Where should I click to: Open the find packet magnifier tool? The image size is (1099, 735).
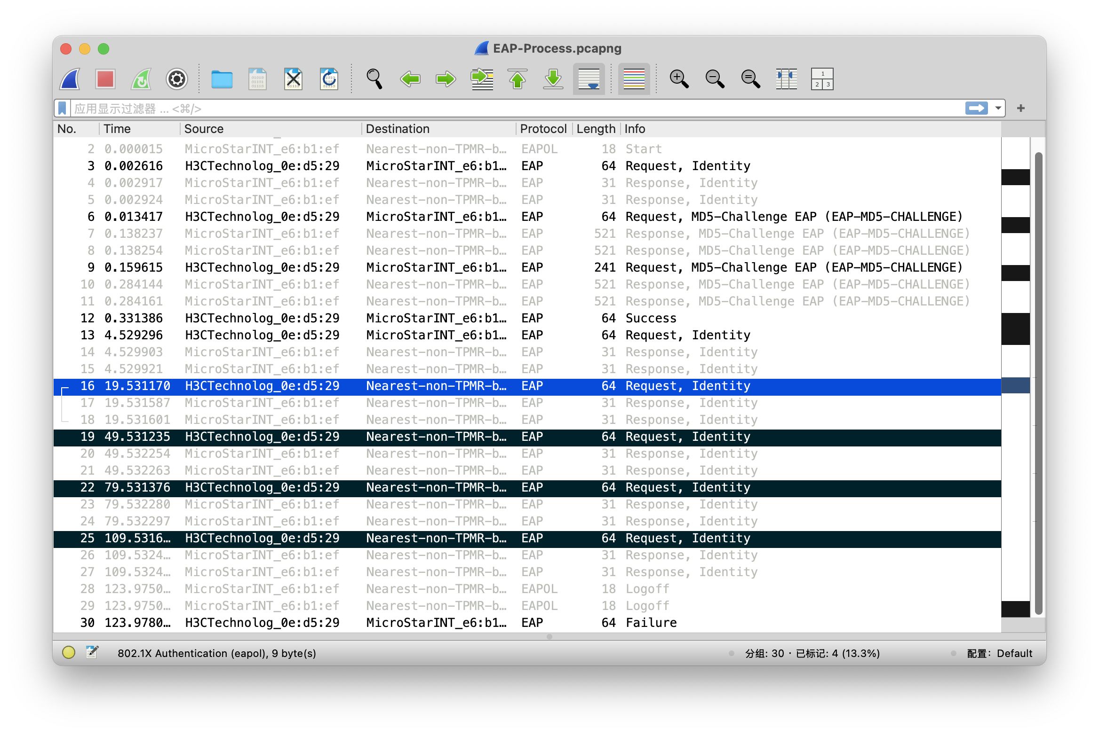coord(374,79)
